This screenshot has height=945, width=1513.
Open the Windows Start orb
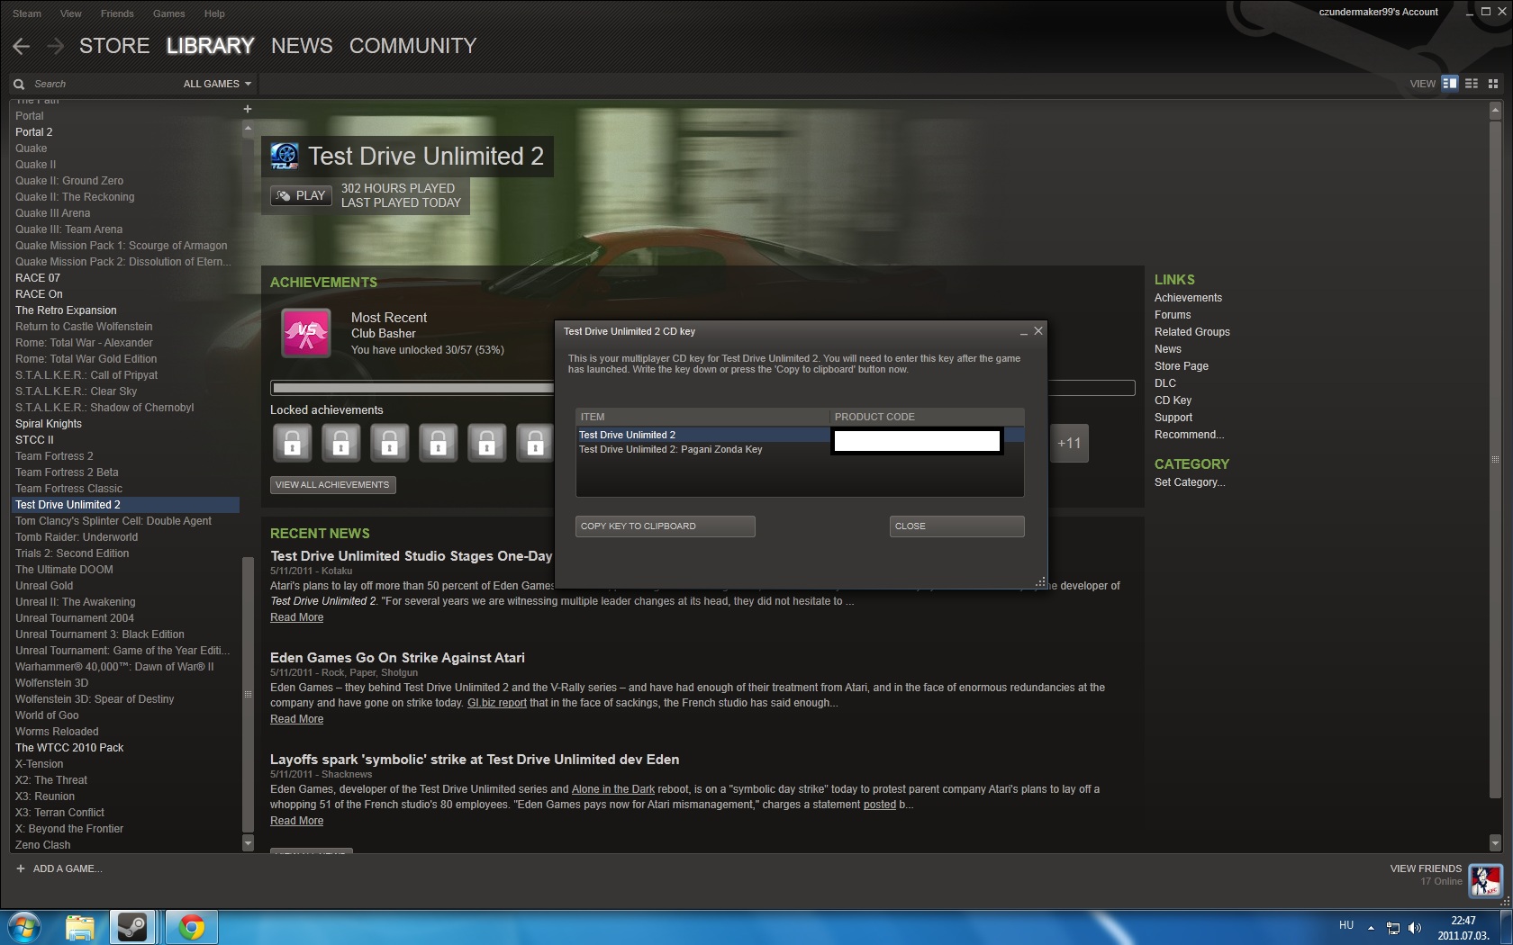pos(23,926)
